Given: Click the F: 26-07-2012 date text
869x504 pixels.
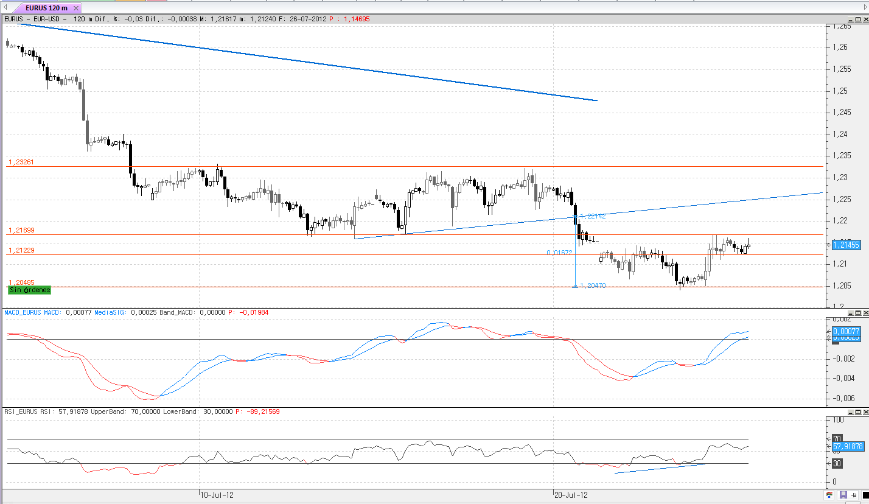Looking at the screenshot, I should pos(302,19).
